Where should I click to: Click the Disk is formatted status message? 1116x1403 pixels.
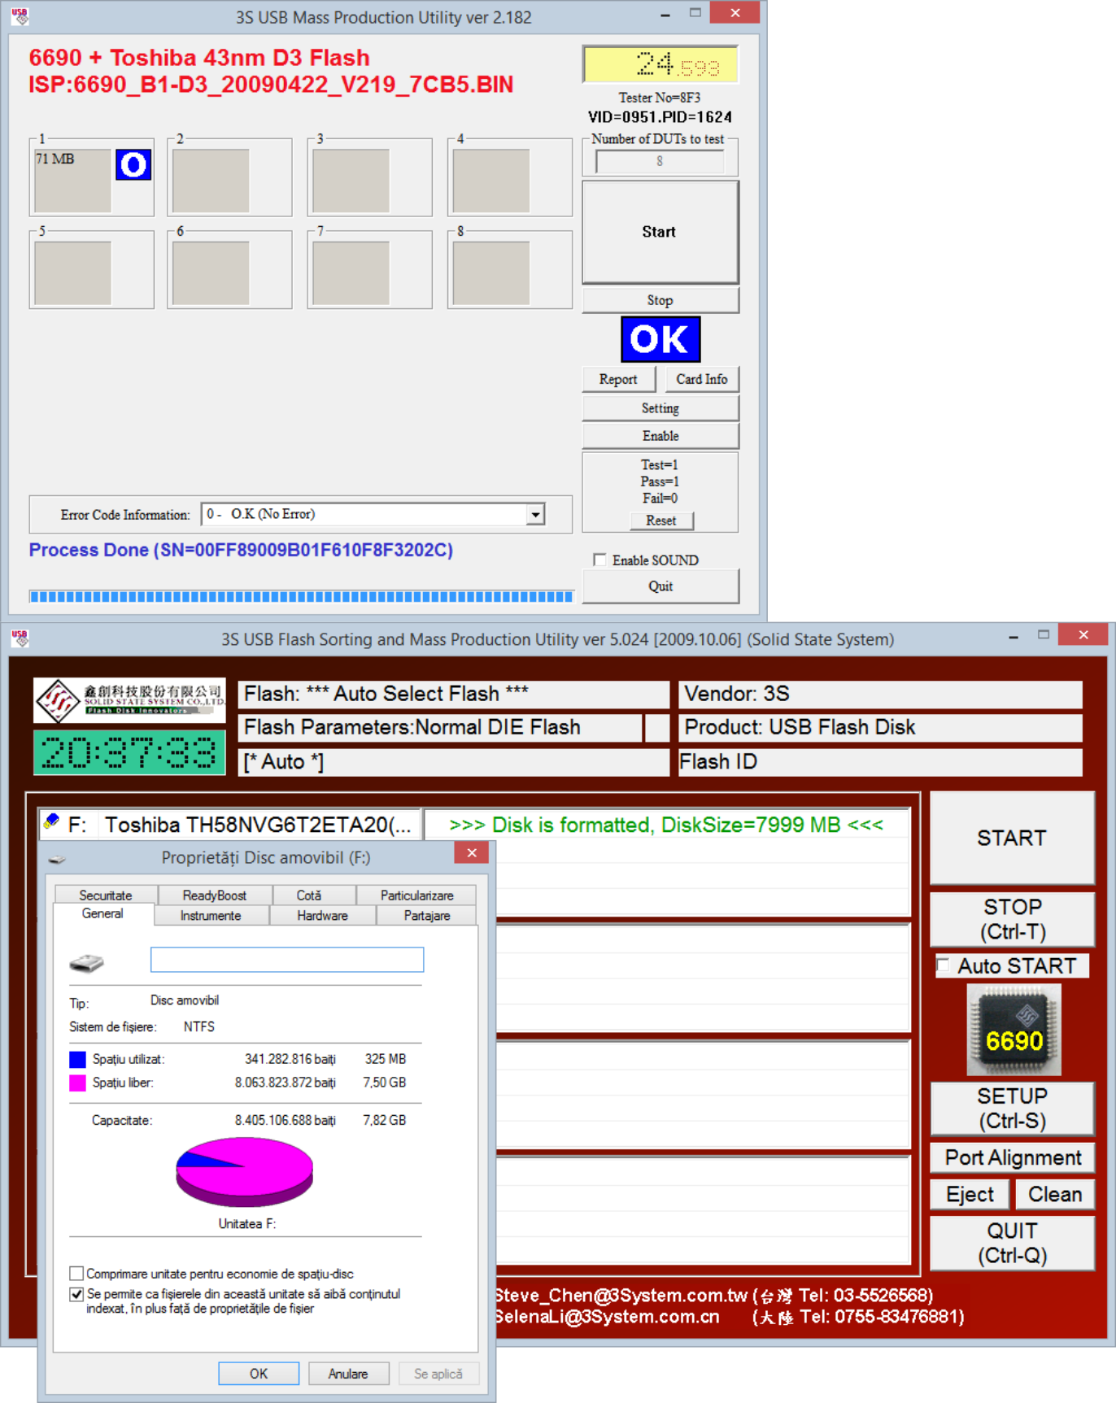(x=666, y=825)
